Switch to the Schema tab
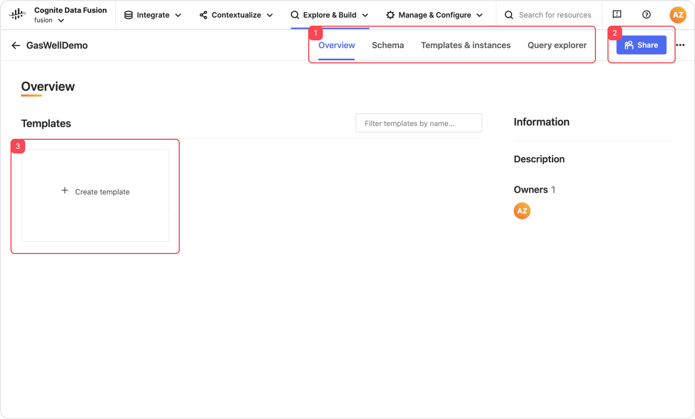Screen dimensions: 695x419 coord(388,45)
